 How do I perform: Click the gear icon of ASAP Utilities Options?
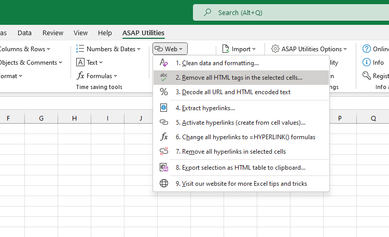click(x=275, y=49)
